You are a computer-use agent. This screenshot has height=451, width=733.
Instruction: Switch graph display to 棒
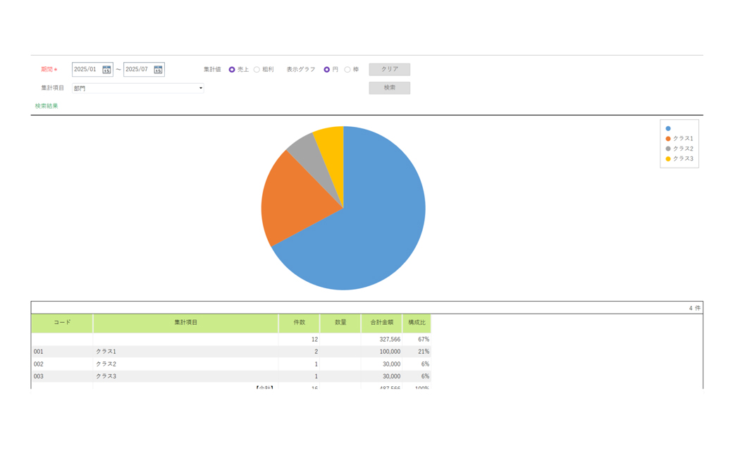347,70
